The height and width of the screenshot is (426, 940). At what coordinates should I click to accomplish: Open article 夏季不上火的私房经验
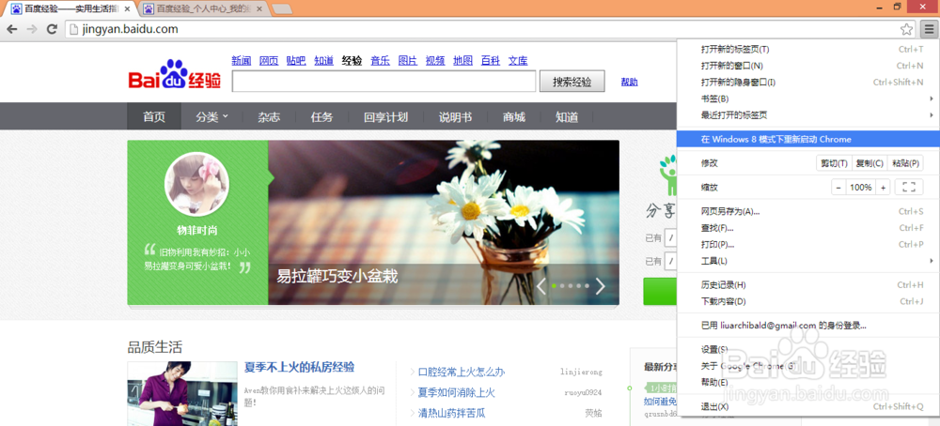click(299, 368)
